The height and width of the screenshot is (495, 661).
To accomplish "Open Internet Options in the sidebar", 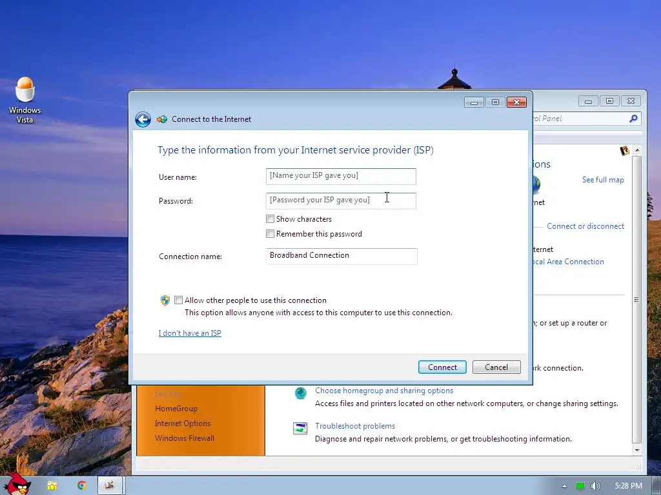I will coord(183,423).
